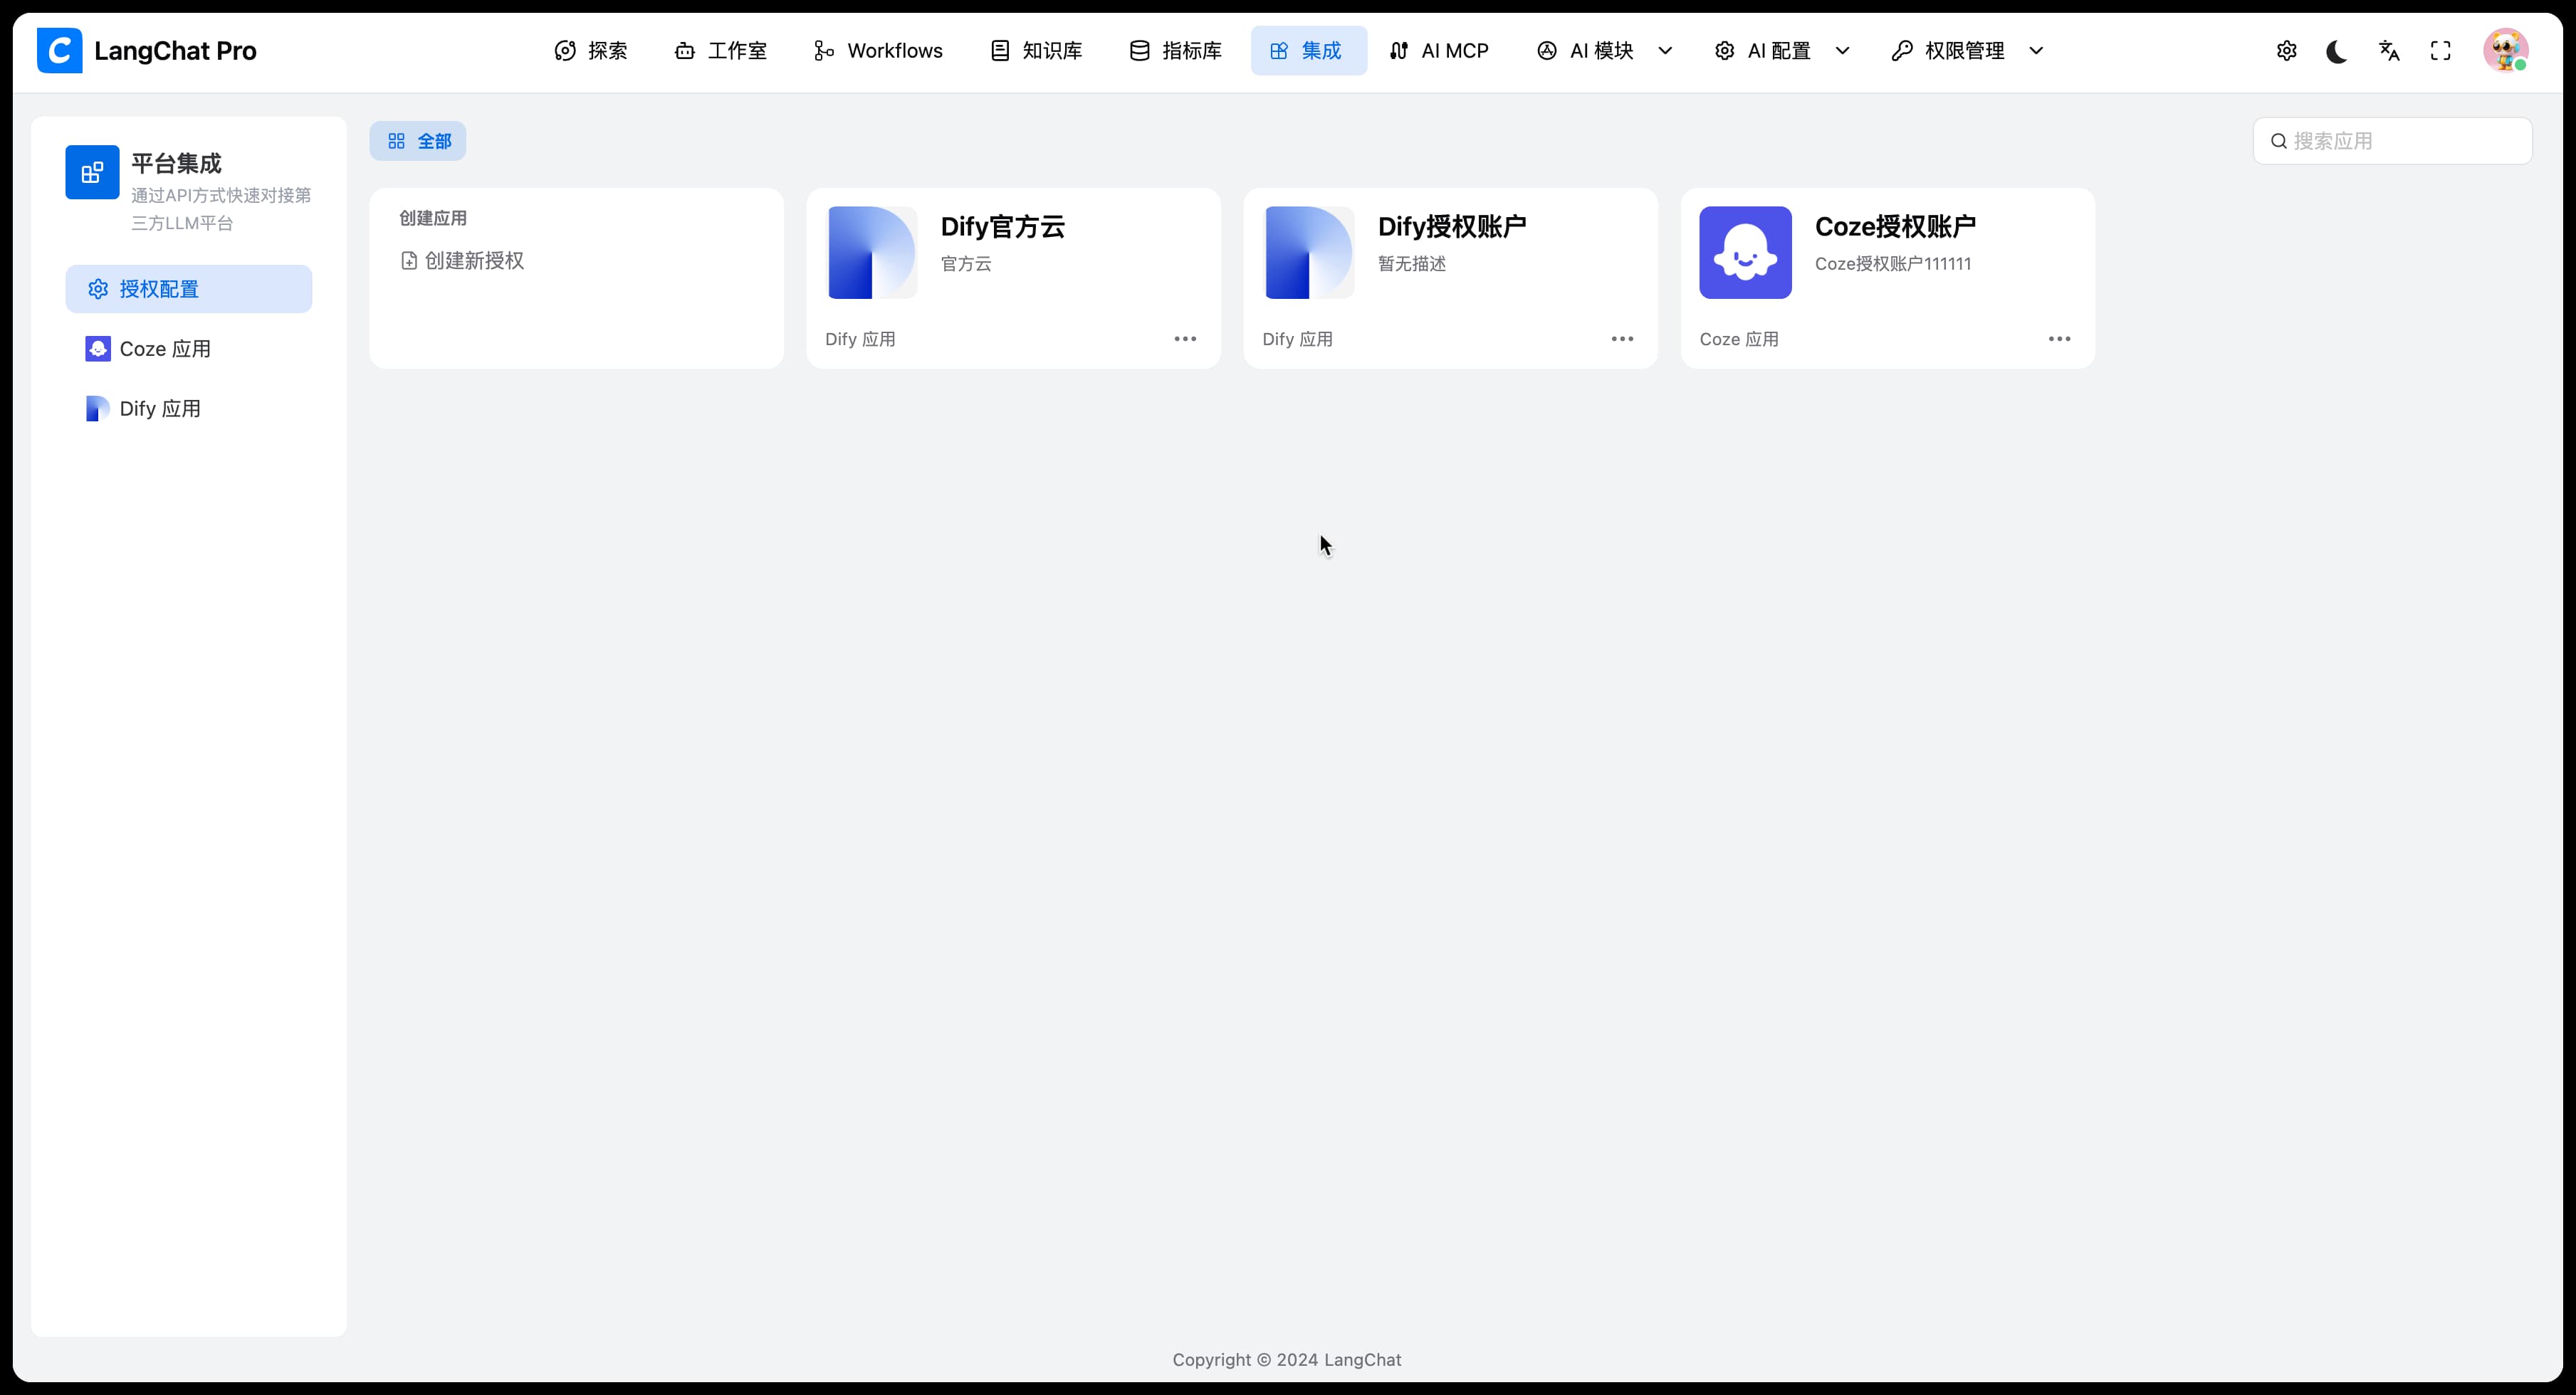
Task: Open the Dify官方云 card title
Action: click(x=1003, y=227)
